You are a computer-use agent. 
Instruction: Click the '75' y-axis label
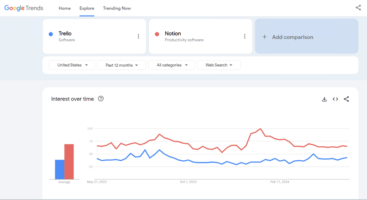(91, 141)
